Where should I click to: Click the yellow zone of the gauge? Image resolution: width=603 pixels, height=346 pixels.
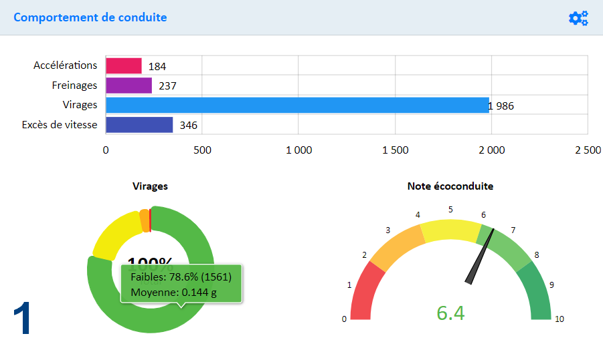[450, 231]
